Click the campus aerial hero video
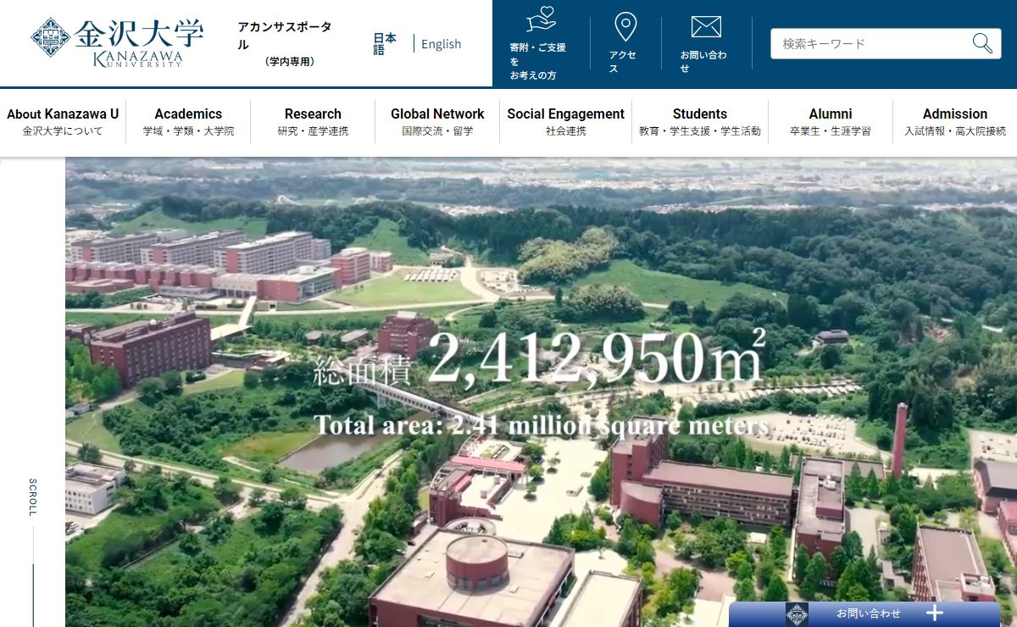 541,392
